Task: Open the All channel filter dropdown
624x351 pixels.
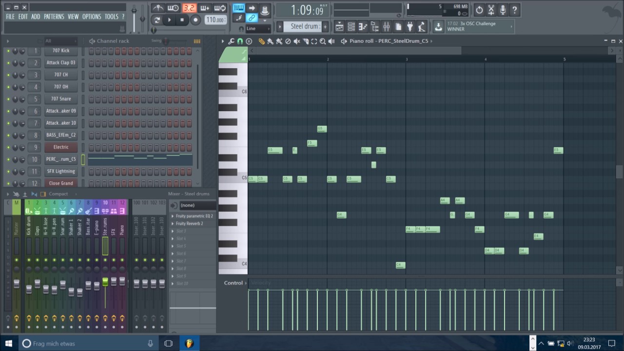Action: tap(60, 41)
